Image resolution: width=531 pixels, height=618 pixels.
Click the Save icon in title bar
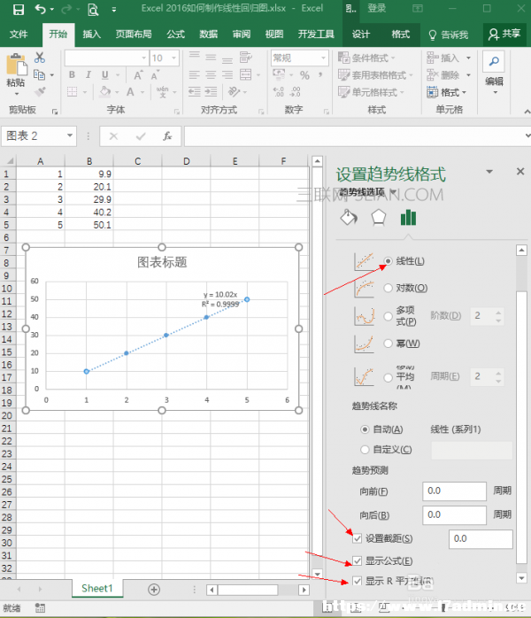point(18,9)
